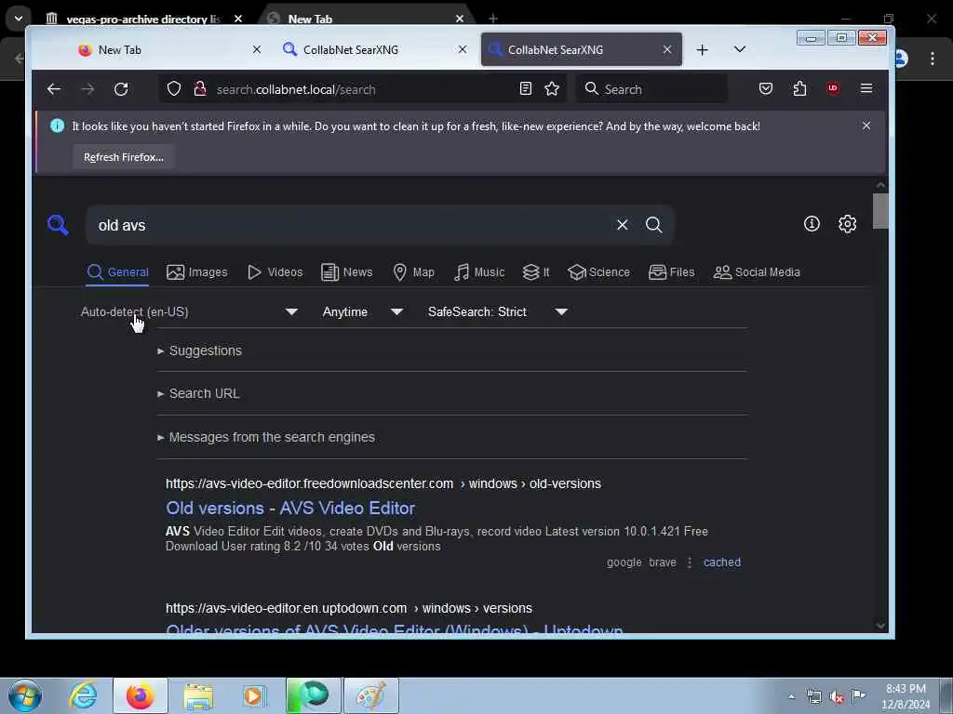
Task: Launch Internet Explorer from taskbar
Action: tap(83, 695)
